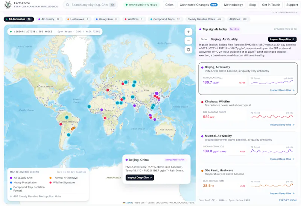Open Inspect Deep-Dive link in Beijing card
The image size is (301, 206).
[282, 90]
